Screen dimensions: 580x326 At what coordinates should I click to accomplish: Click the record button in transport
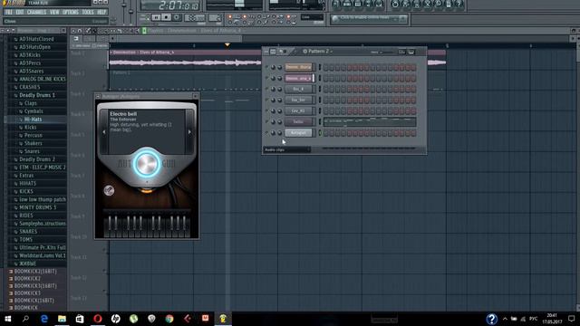pos(177,17)
